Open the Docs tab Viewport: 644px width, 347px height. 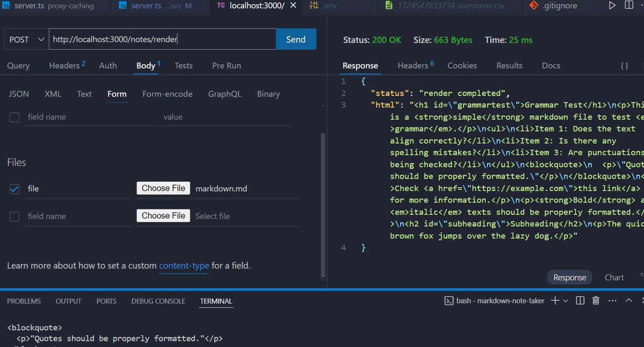tap(551, 65)
